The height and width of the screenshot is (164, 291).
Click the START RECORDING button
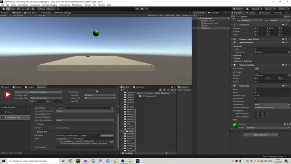point(38,92)
